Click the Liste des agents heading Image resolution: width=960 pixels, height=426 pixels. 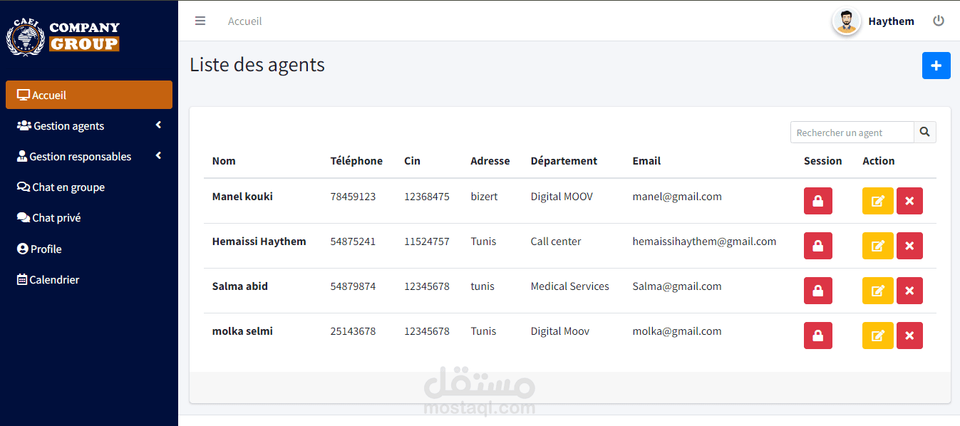pos(257,65)
